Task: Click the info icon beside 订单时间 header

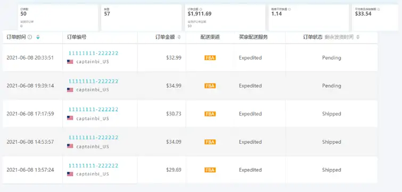Action: click(30, 37)
